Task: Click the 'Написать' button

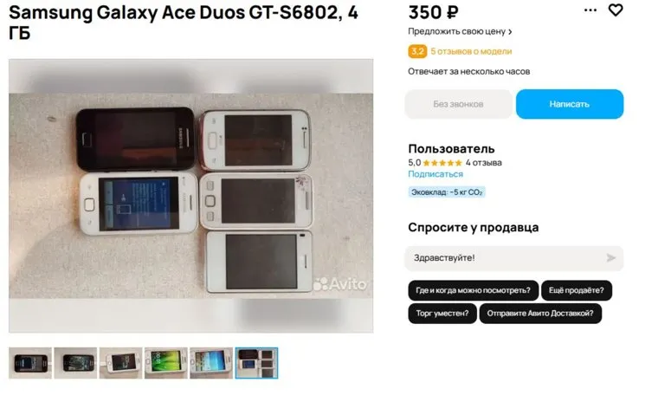Action: coord(570,104)
